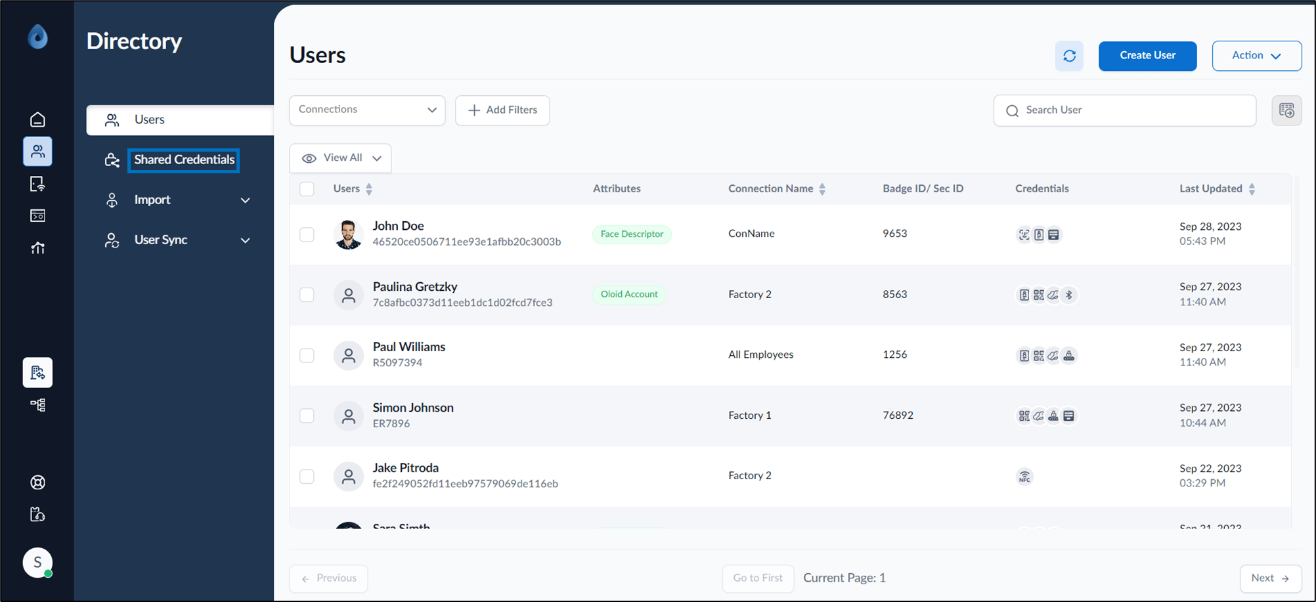The width and height of the screenshot is (1316, 602).
Task: Open the hierarchy tree icon in sidebar
Action: tap(37, 405)
